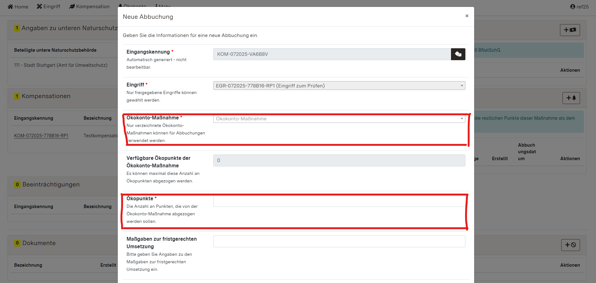Click the dice icon to generate Eingangskennung
This screenshot has height=283, width=596.
tap(458, 54)
